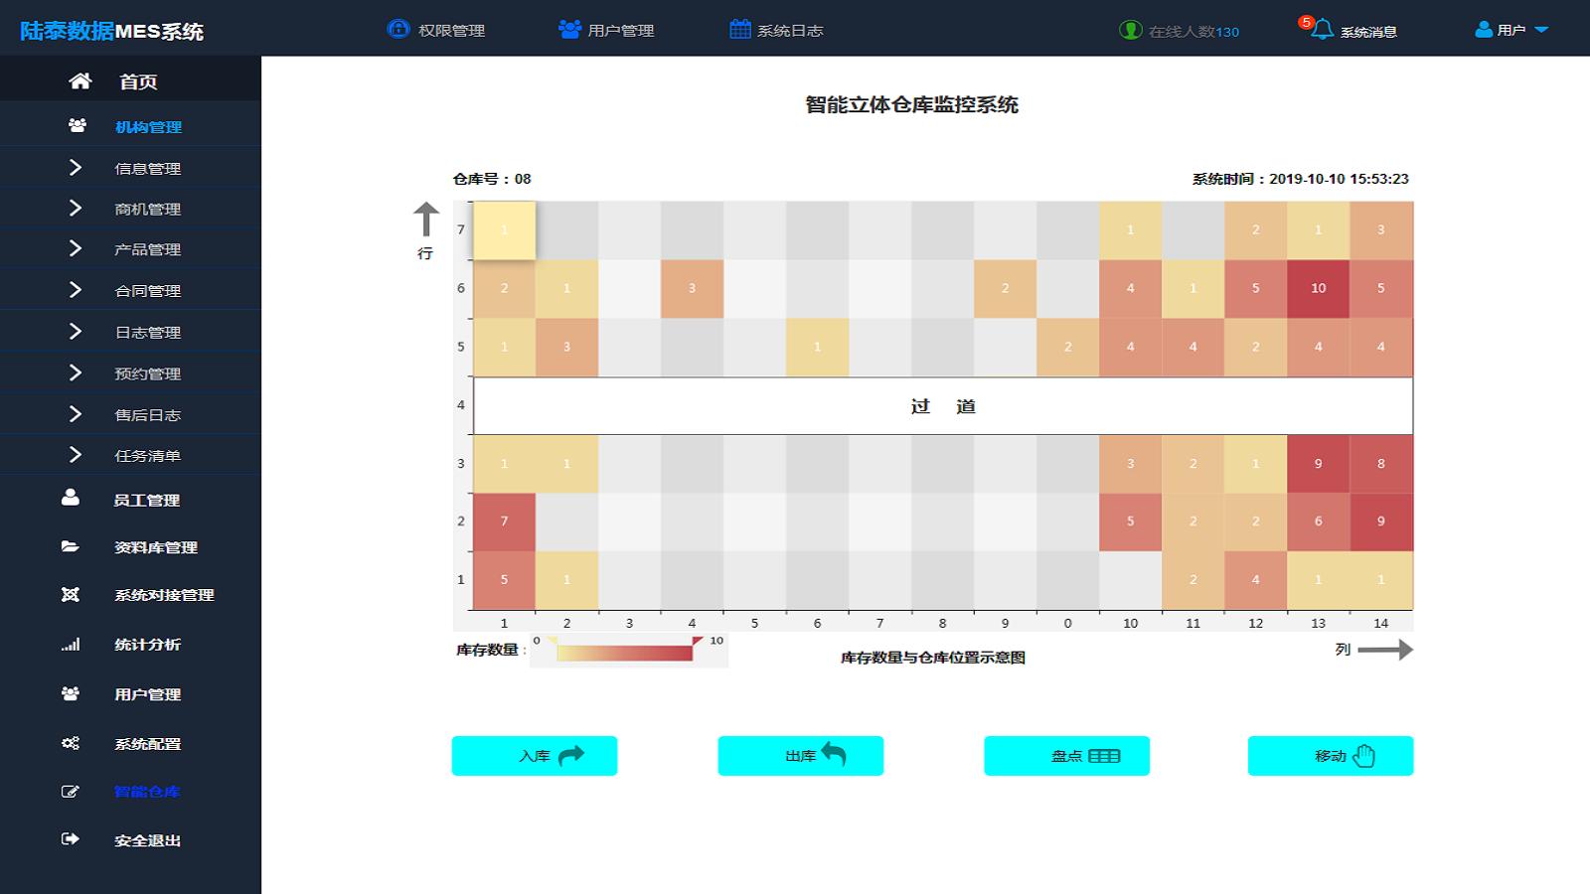
Task: Click 陆泰数据MES系统 logo title
Action: (111, 31)
